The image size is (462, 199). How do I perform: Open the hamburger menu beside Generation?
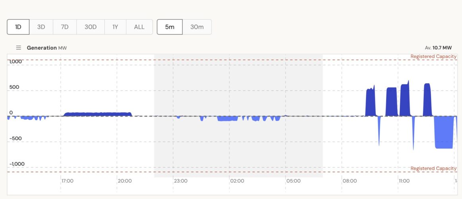pyautogui.click(x=18, y=48)
